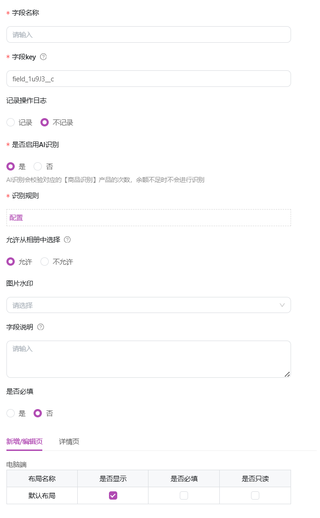This screenshot has height=518, width=320.
Task: Click chevron arrow in 图片水印 select
Action: point(282,305)
